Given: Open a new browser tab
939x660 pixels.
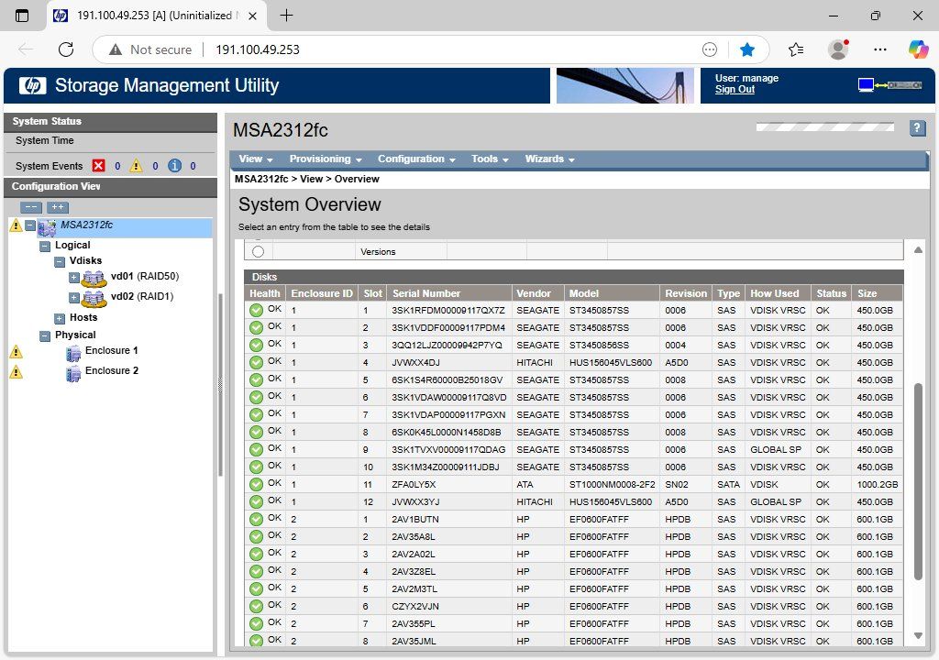Looking at the screenshot, I should (286, 16).
